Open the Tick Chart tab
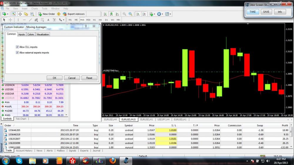The image size is (294, 165). pos(21,119)
